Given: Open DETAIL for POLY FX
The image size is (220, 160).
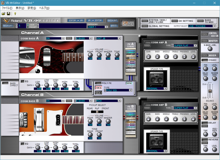Looking at the screenshot, I should (129, 83).
